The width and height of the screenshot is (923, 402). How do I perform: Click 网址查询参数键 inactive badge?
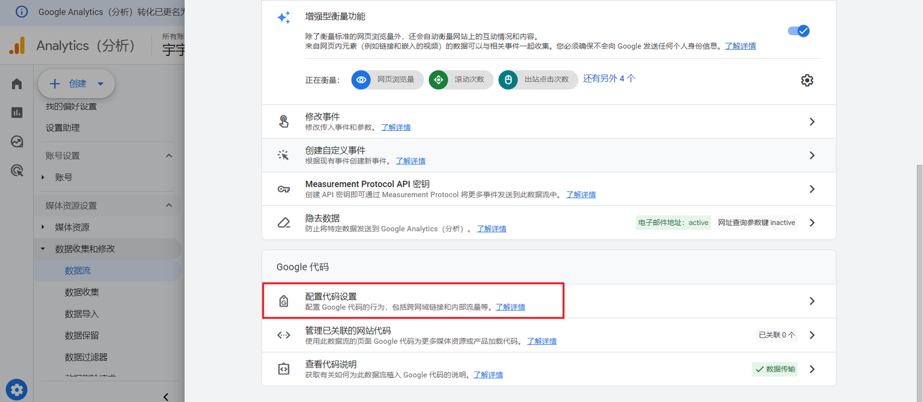click(x=756, y=223)
